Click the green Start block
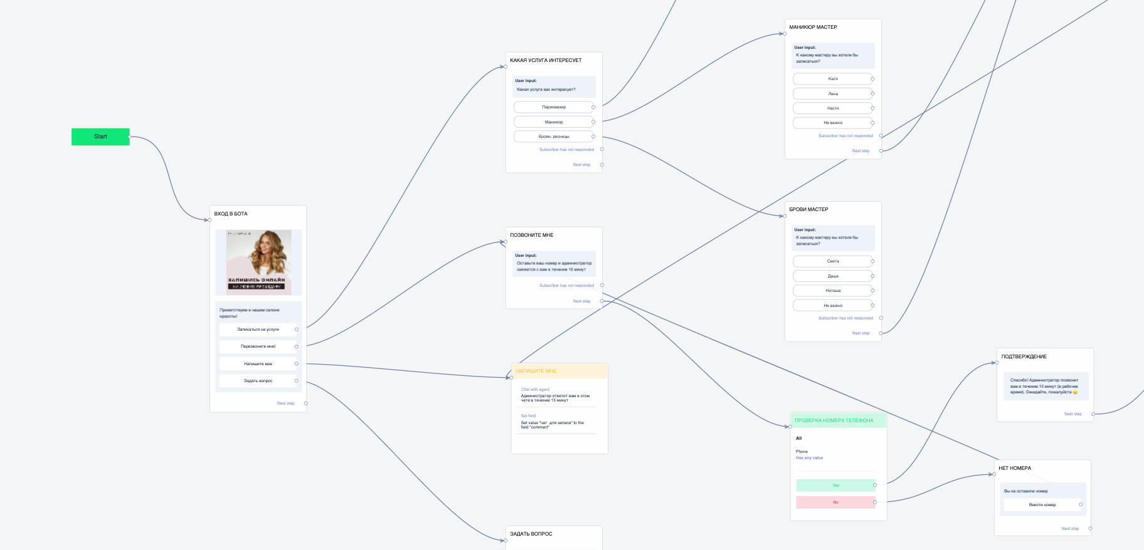1144x550 pixels. click(x=100, y=137)
